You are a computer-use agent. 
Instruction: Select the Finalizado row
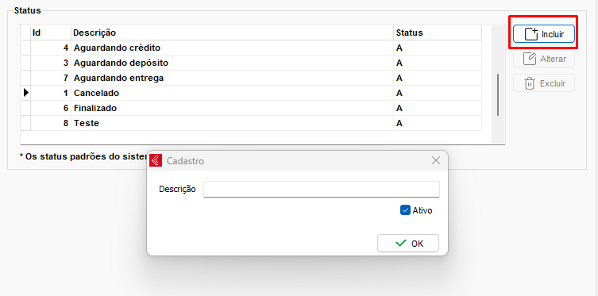coord(251,108)
